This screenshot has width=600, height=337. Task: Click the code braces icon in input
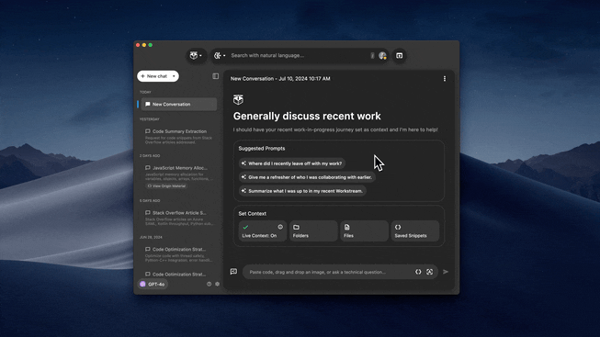[418, 272]
